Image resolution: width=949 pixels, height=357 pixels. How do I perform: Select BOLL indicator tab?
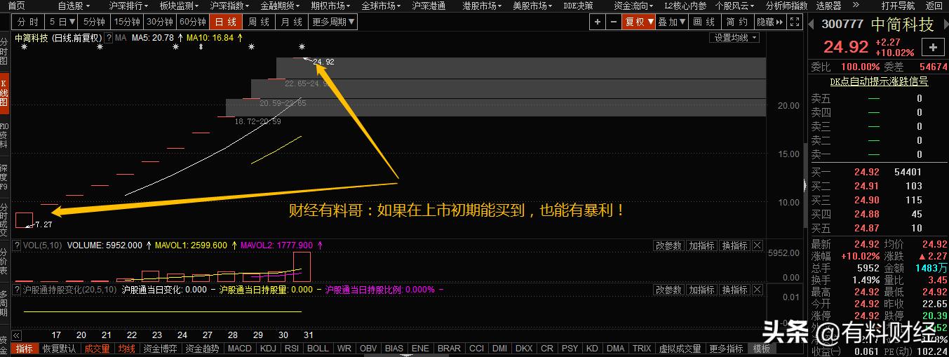click(x=318, y=348)
